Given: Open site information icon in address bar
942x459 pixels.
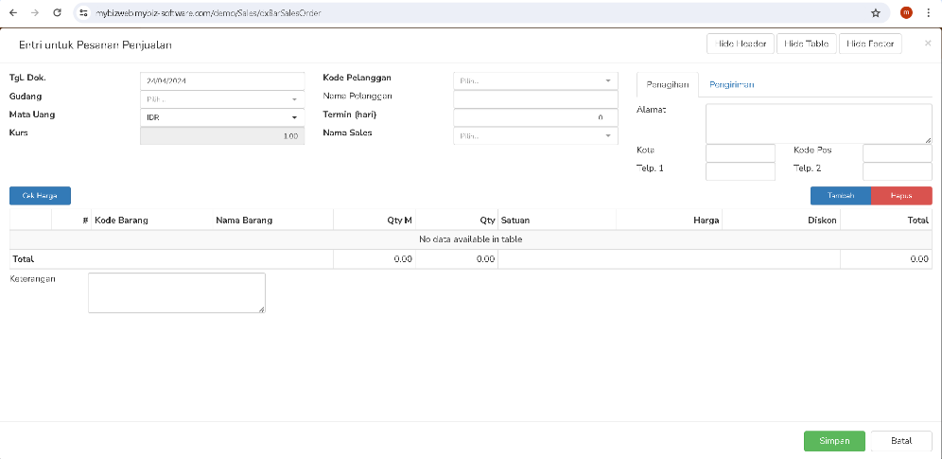Looking at the screenshot, I should [84, 12].
